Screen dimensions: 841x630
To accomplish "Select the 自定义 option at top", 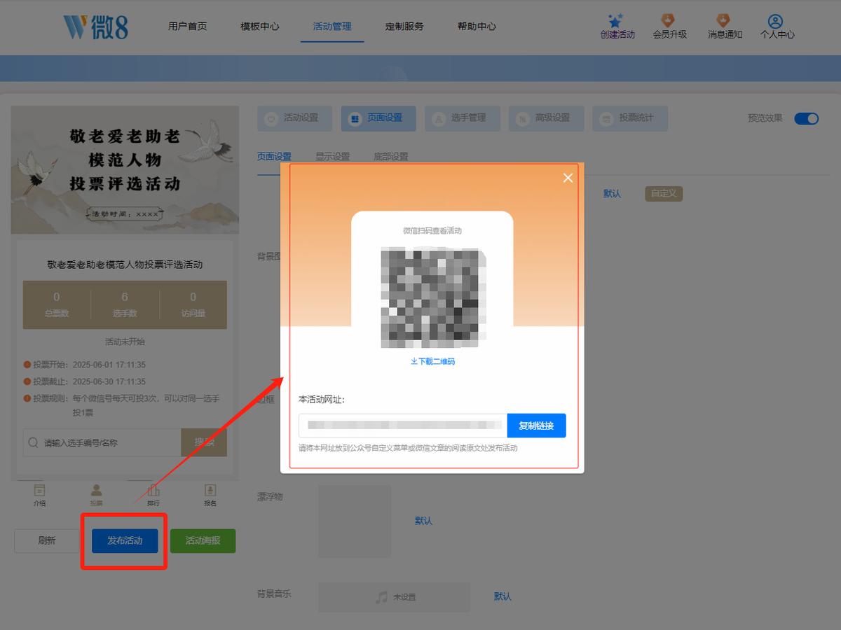I will point(664,194).
